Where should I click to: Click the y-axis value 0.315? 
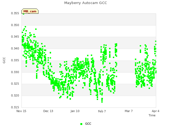click(15, 107)
